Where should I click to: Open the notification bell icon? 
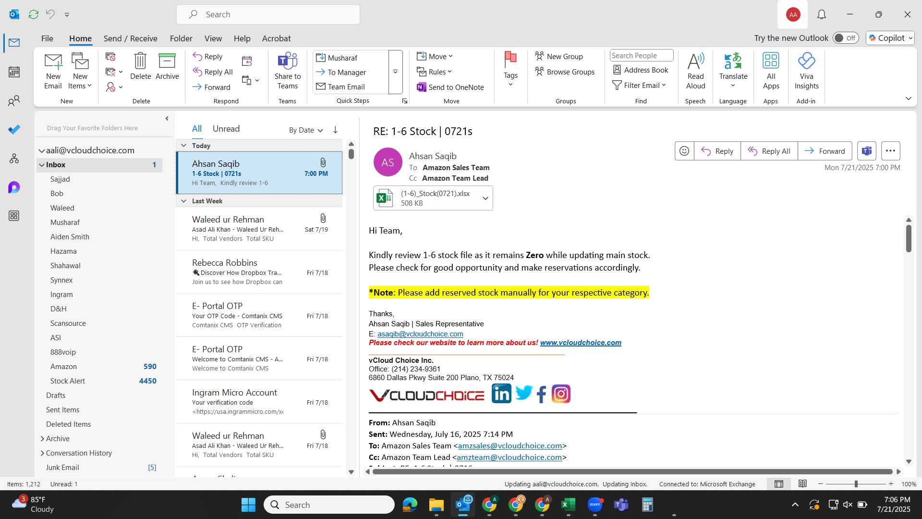(x=822, y=14)
